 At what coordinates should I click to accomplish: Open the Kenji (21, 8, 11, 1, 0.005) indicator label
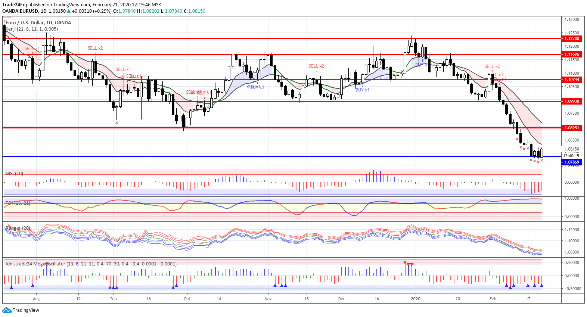pos(32,29)
